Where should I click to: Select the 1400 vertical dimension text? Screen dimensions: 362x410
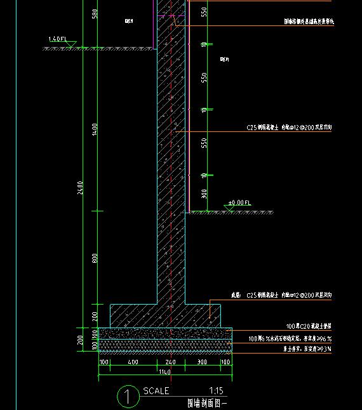[x=95, y=129]
